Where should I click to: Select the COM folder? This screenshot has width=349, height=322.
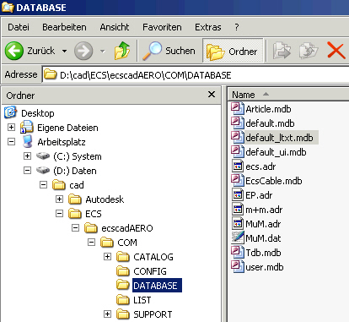(x=119, y=243)
